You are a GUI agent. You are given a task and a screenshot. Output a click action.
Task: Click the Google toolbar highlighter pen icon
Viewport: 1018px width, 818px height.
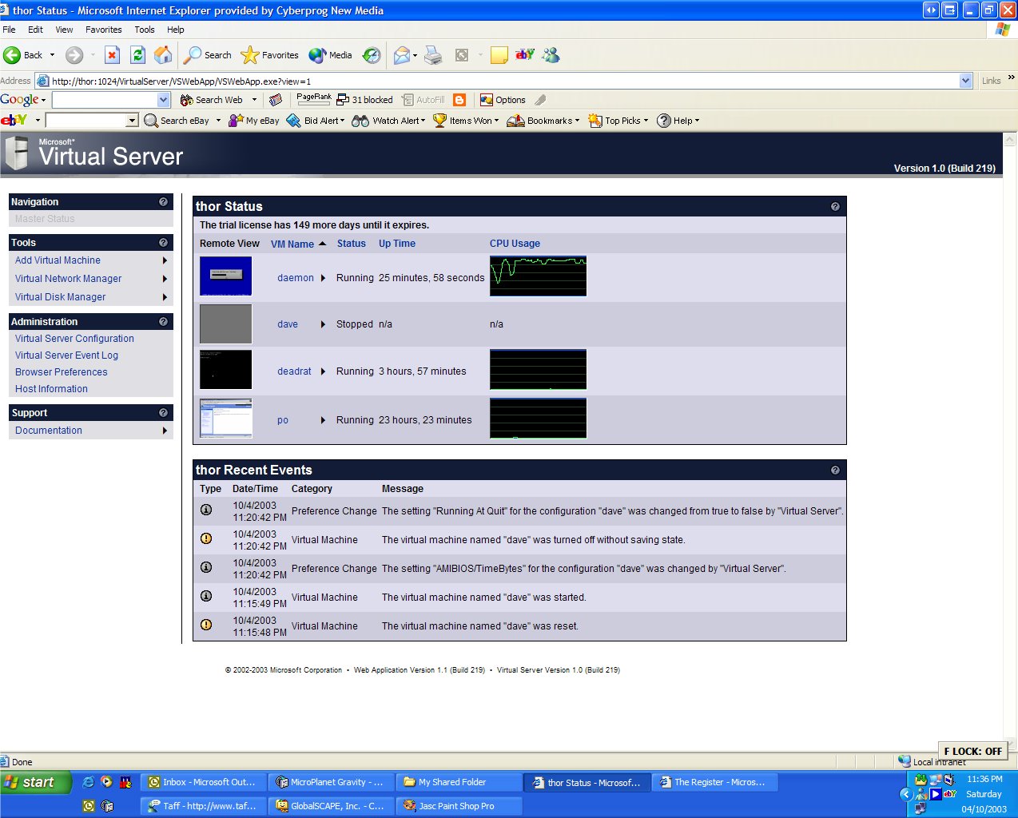click(541, 100)
